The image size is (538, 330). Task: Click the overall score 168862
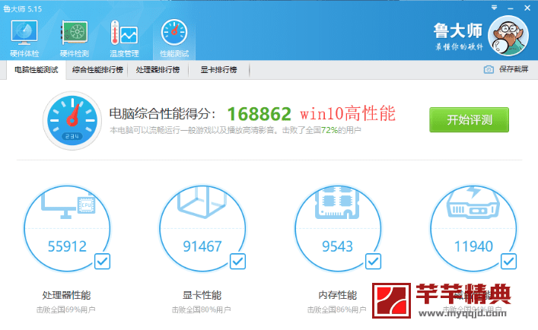pyautogui.click(x=259, y=114)
